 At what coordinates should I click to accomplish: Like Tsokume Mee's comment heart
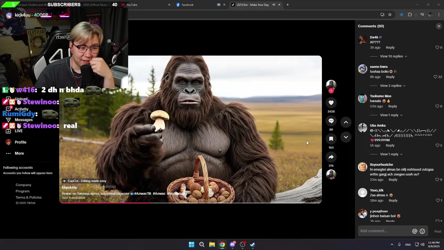point(437,106)
